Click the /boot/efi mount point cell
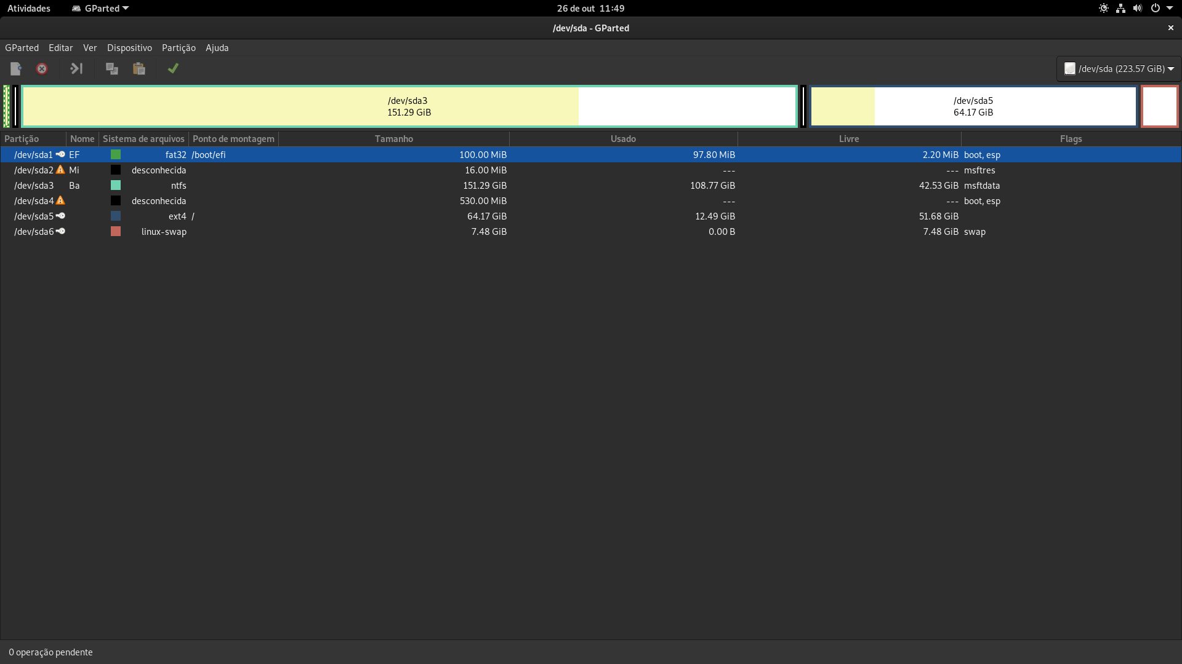Image resolution: width=1182 pixels, height=664 pixels. click(x=209, y=155)
